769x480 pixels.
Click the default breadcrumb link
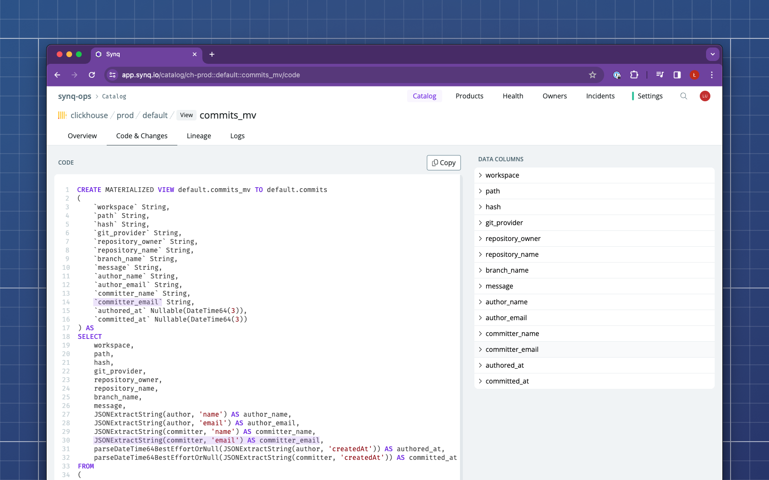(155, 115)
